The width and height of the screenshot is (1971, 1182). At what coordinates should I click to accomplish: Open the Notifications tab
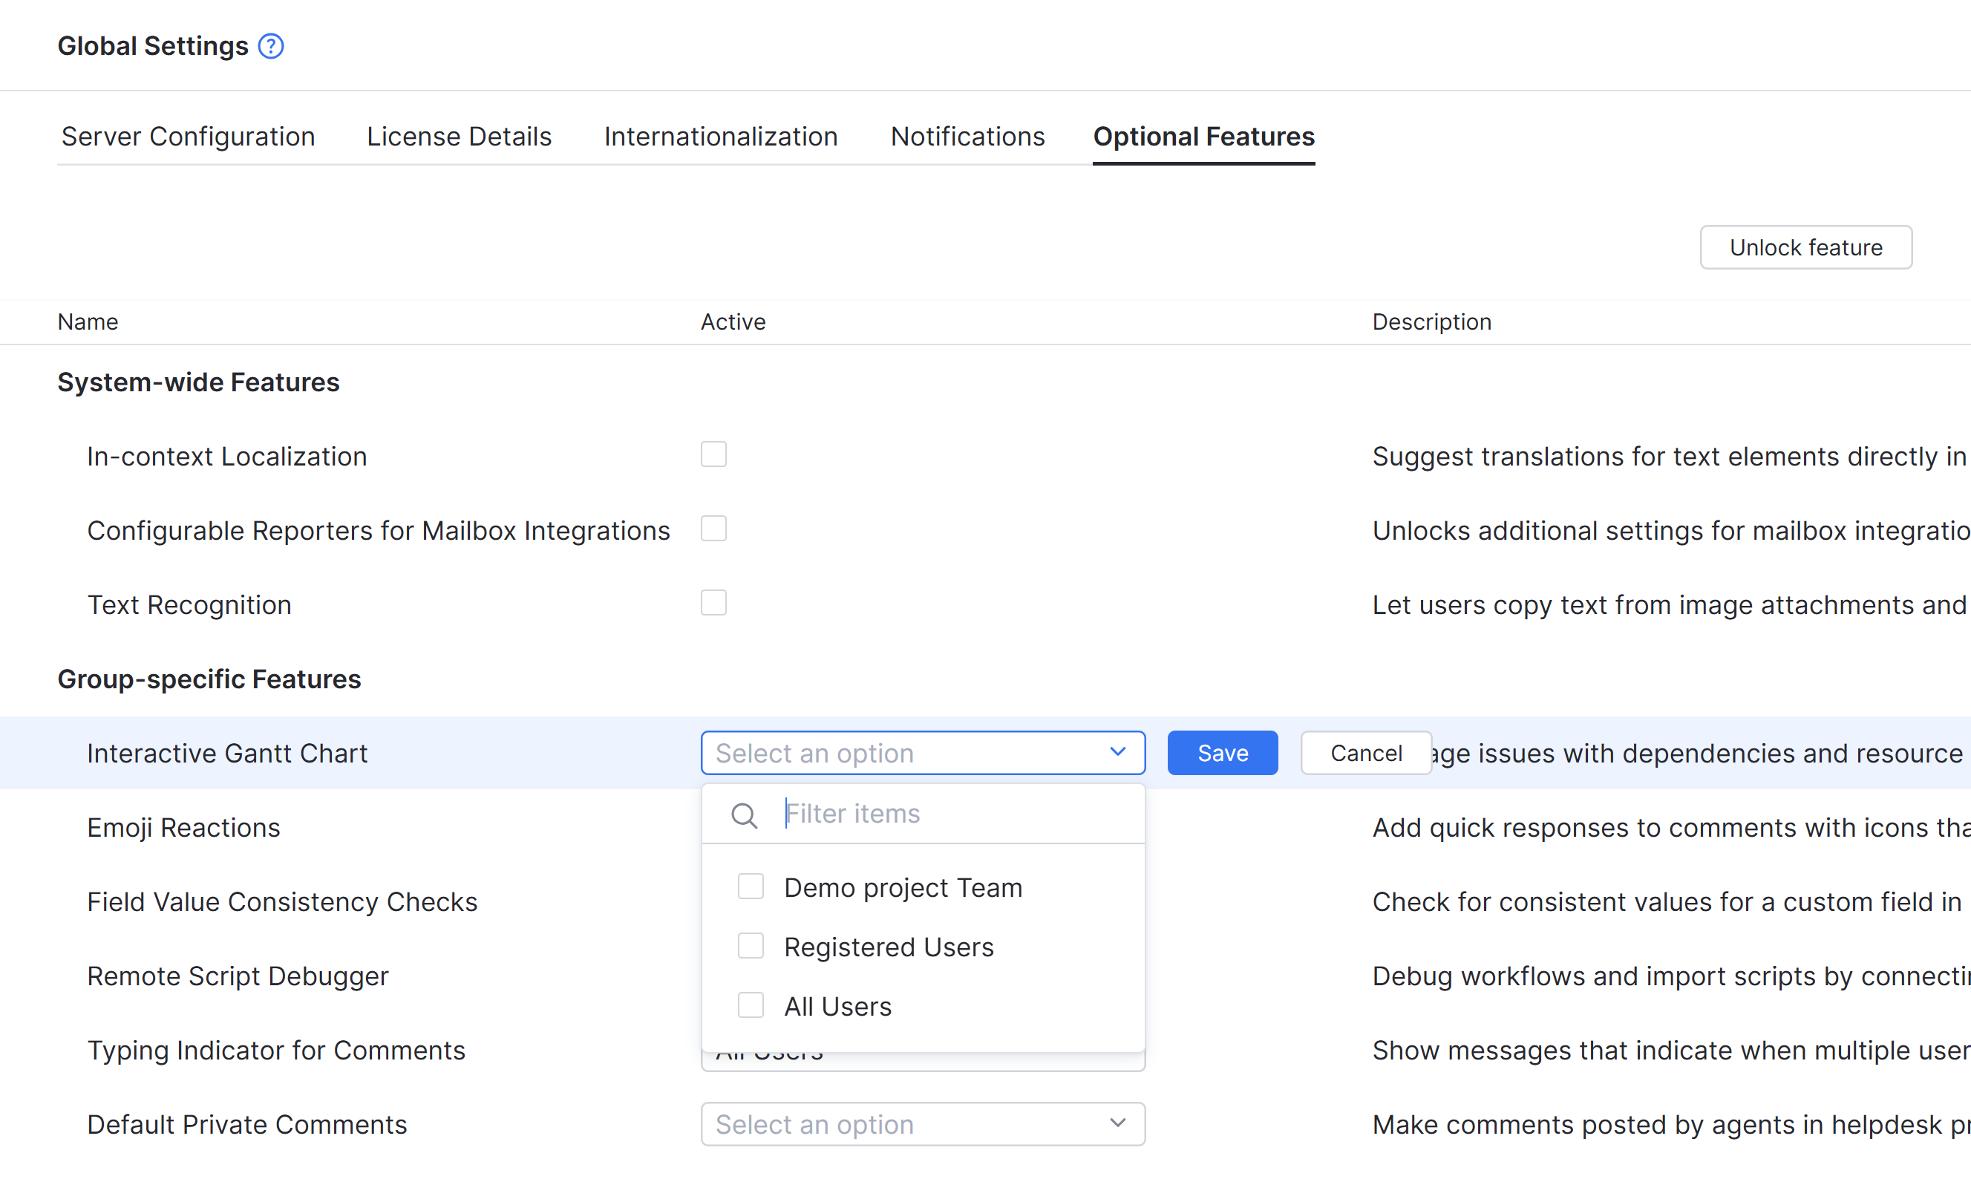point(967,136)
